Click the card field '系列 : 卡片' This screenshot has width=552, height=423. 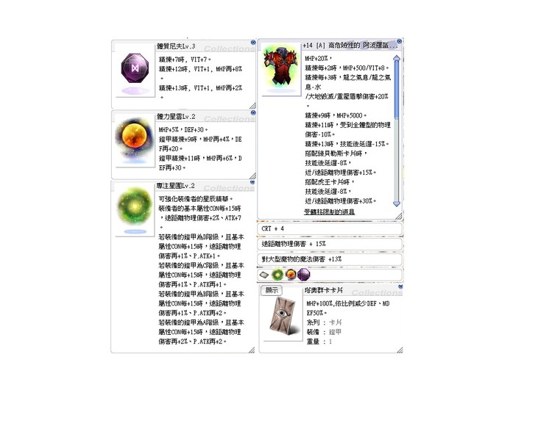(x=324, y=322)
